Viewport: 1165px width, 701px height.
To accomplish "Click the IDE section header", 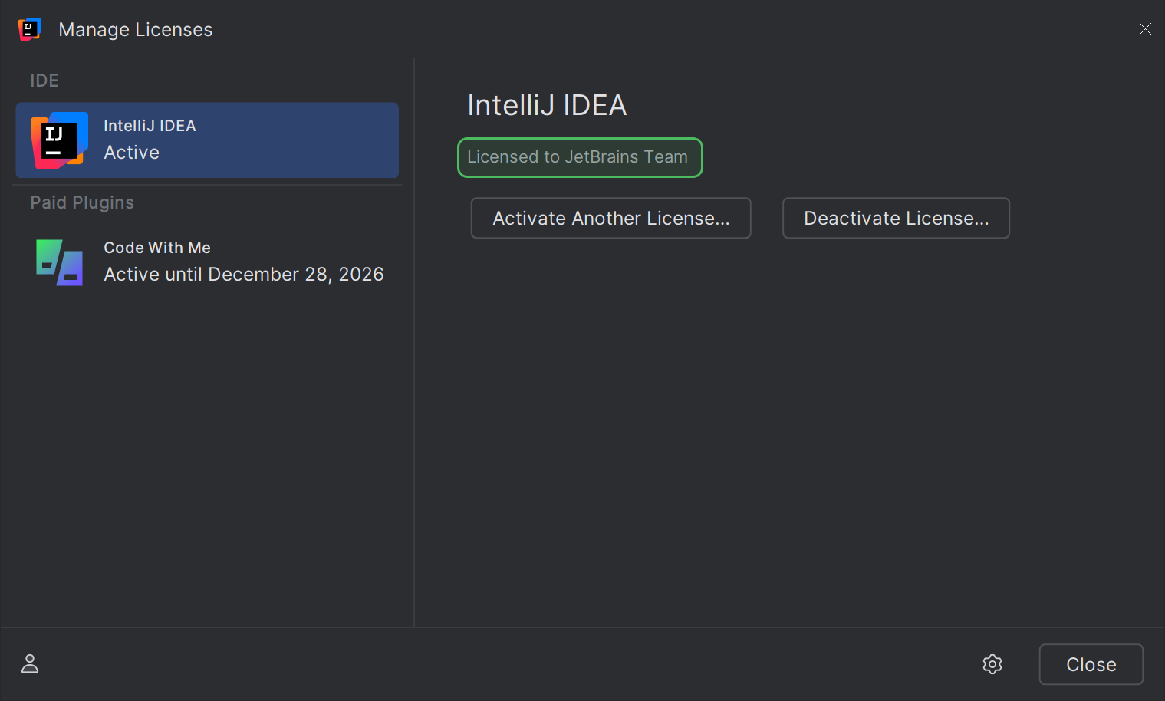I will 44,80.
